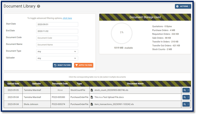Image resolution: width=197 pixels, height=115 pixels.
Task: Follow the 'click here' advanced filtering link
Action: coord(67,18)
